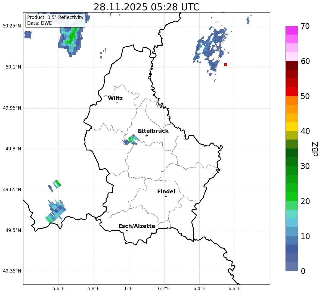Click the 0 value on colorbar

tap(303, 271)
